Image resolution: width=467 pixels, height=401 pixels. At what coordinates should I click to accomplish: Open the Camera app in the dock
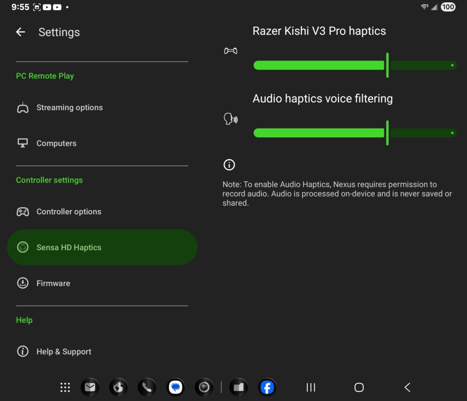pos(204,387)
